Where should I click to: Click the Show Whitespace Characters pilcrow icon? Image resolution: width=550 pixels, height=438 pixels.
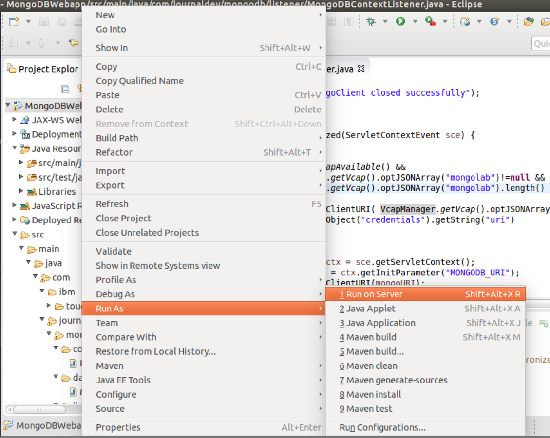pos(348,21)
